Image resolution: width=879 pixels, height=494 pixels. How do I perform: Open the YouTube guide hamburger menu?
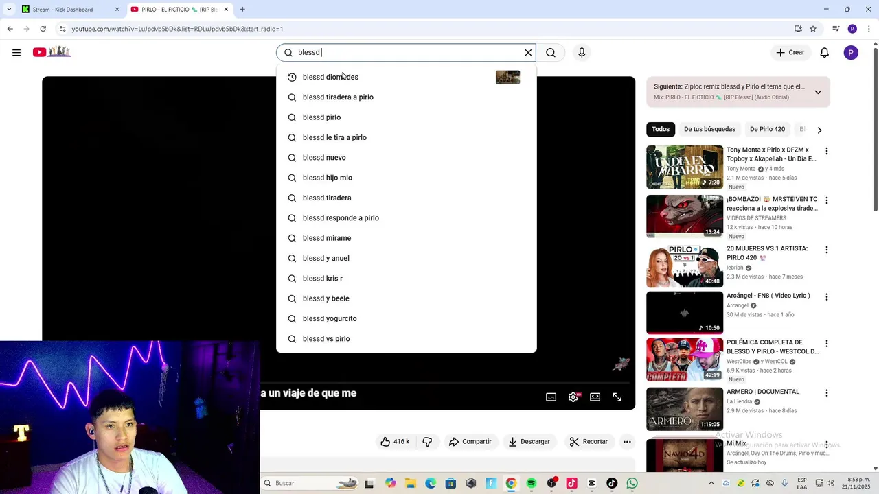[16, 52]
